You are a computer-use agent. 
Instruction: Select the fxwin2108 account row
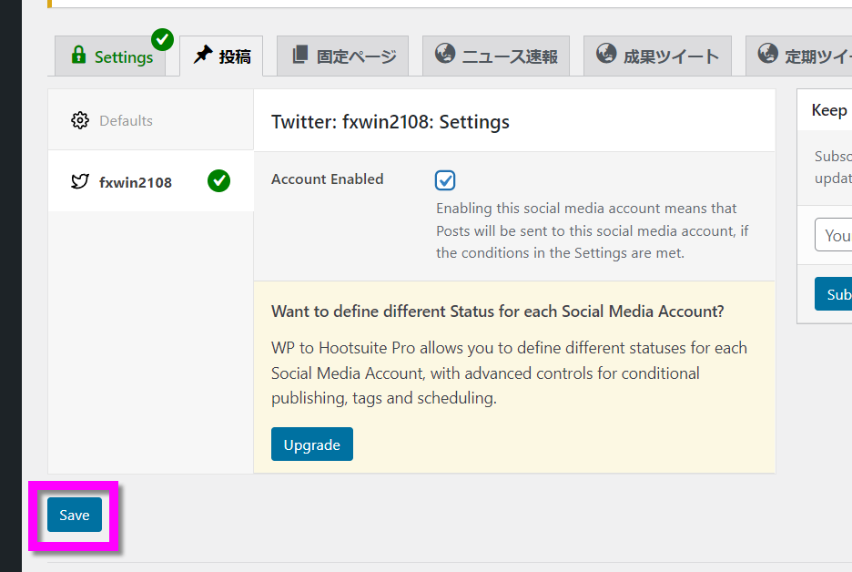[x=150, y=181]
